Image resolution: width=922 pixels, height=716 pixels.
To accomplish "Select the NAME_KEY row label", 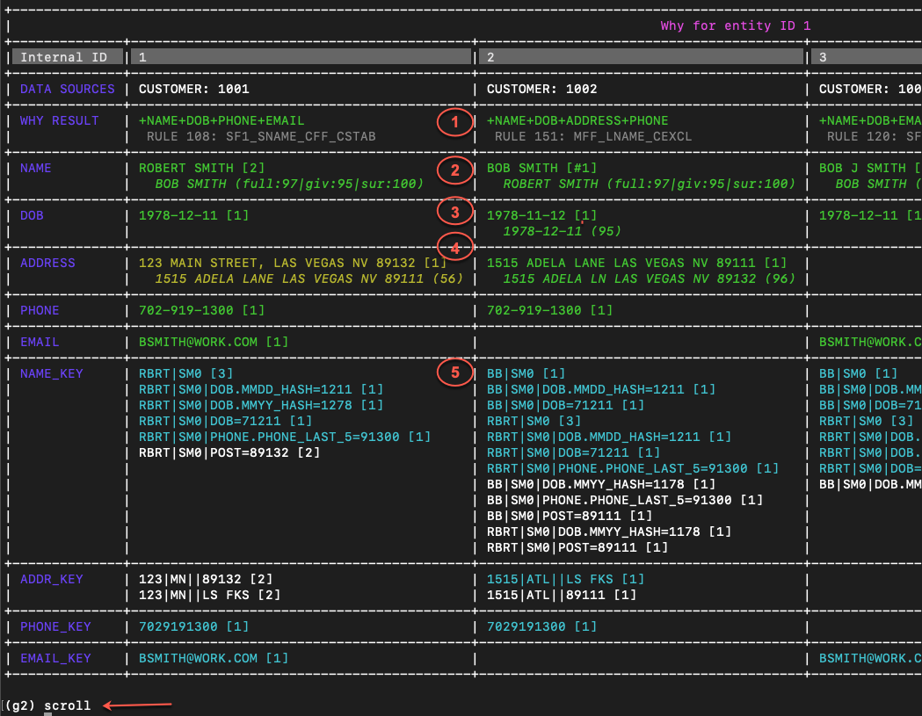I will pyautogui.click(x=52, y=373).
